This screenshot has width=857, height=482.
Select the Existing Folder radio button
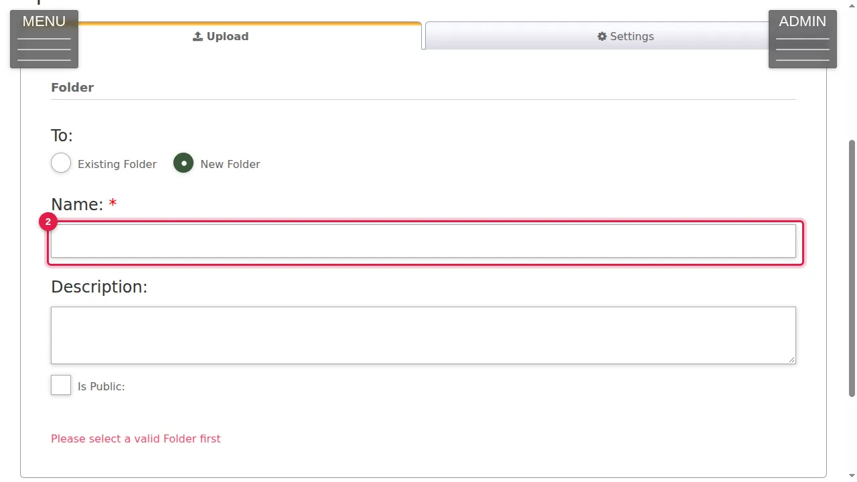pos(61,163)
